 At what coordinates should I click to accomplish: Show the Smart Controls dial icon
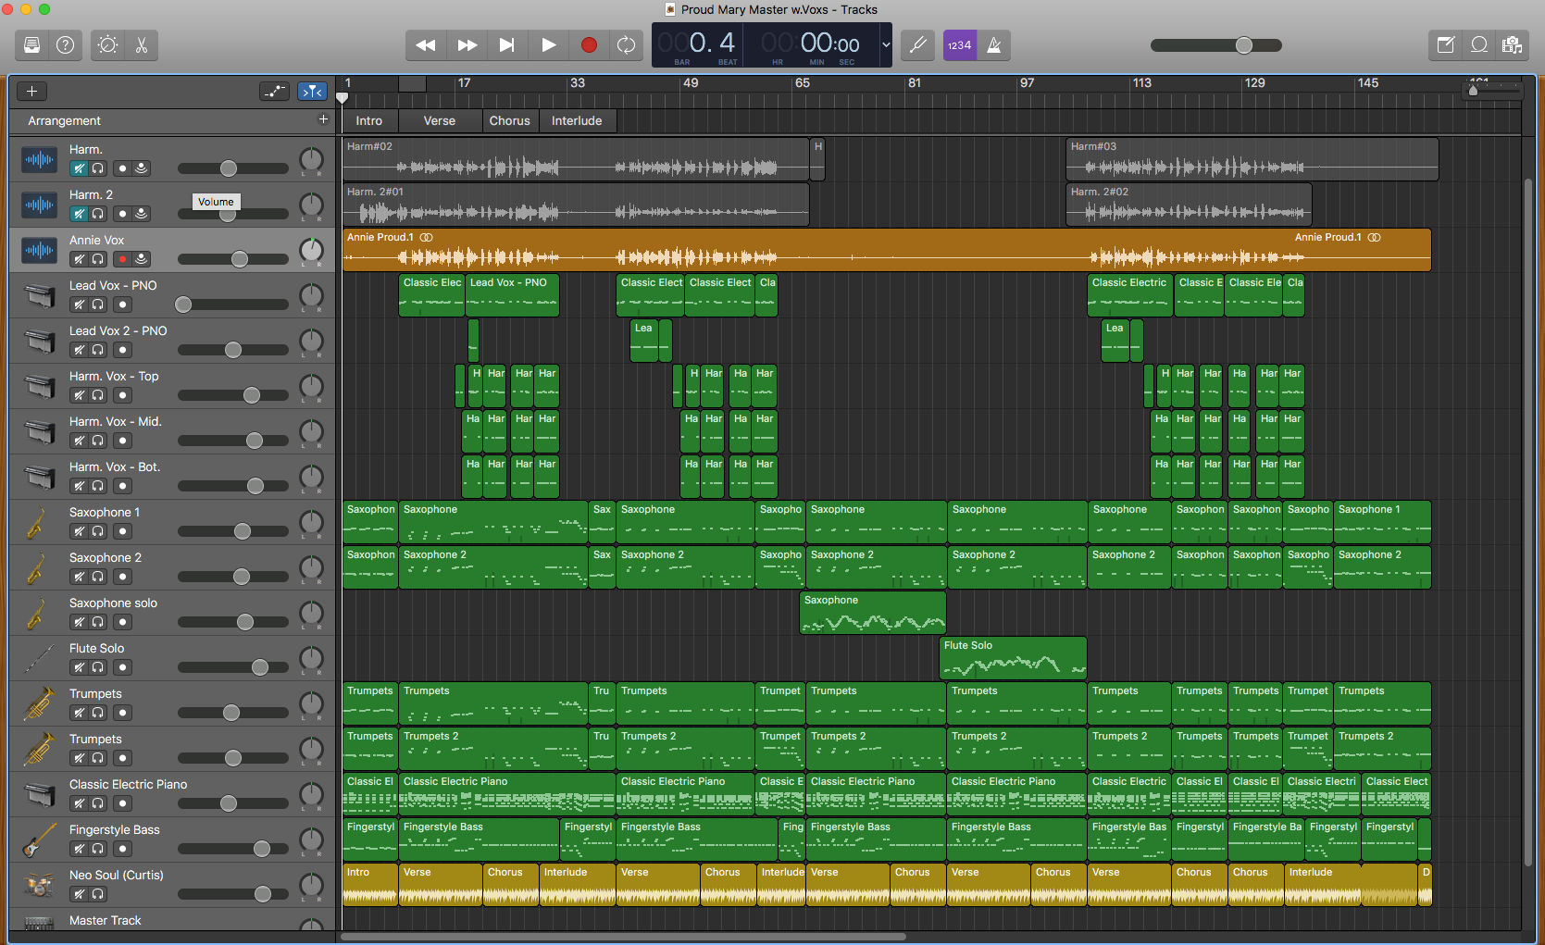(107, 44)
